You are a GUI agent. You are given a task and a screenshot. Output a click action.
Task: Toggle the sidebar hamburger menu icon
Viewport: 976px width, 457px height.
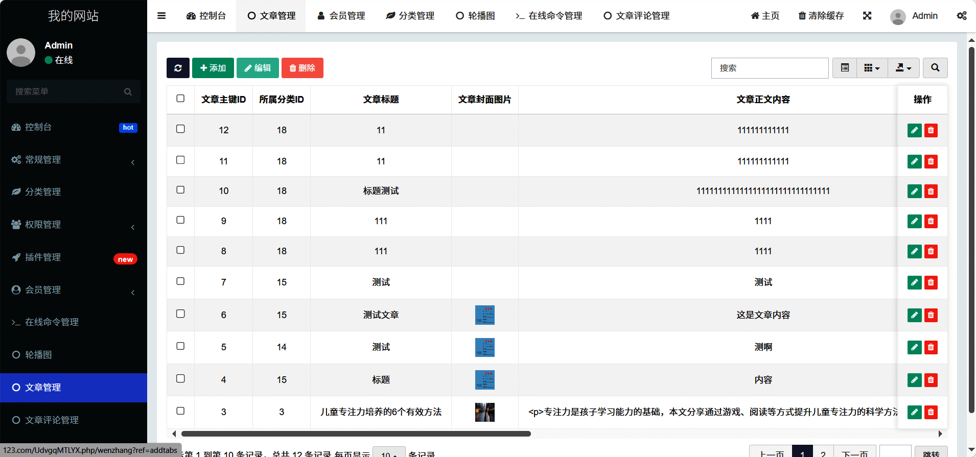[161, 16]
